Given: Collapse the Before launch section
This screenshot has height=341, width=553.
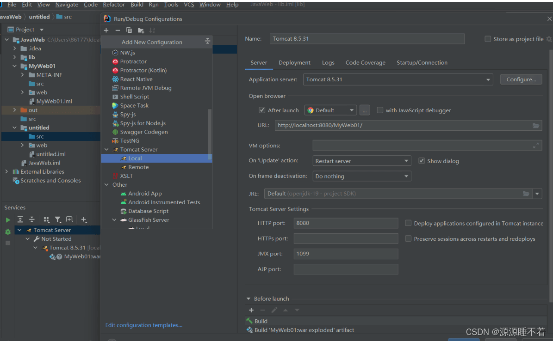Looking at the screenshot, I should pyautogui.click(x=249, y=299).
